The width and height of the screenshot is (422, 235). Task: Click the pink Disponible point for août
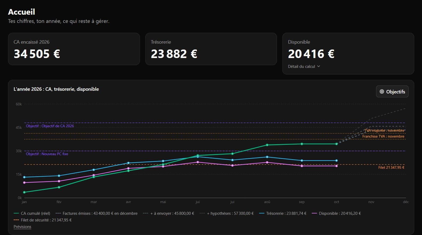tap(267, 162)
